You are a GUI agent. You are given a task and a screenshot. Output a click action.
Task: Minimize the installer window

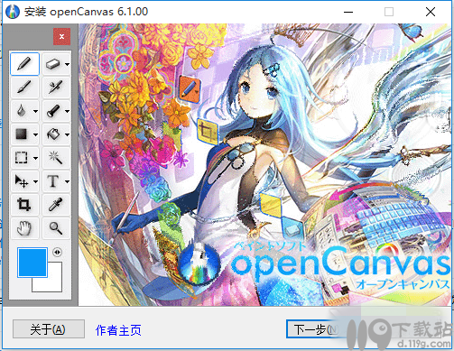click(348, 12)
